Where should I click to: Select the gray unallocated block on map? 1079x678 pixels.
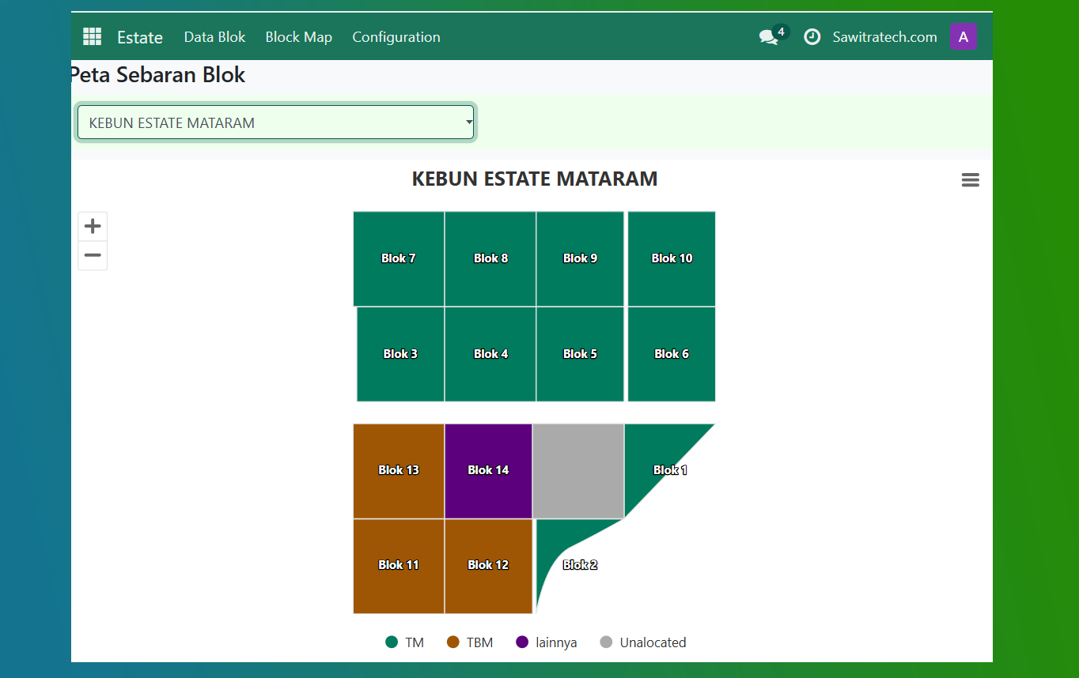click(x=578, y=470)
